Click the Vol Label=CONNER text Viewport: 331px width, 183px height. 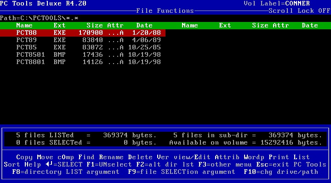pos(277,3)
